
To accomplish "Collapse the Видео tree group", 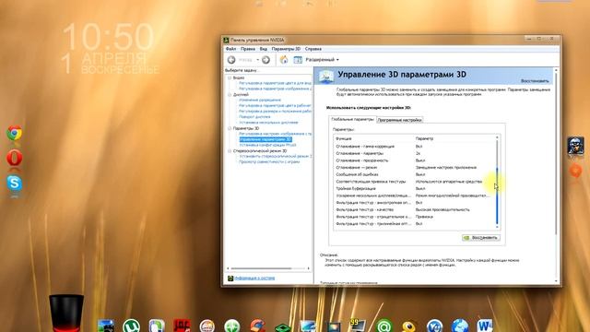I will pos(230,77).
